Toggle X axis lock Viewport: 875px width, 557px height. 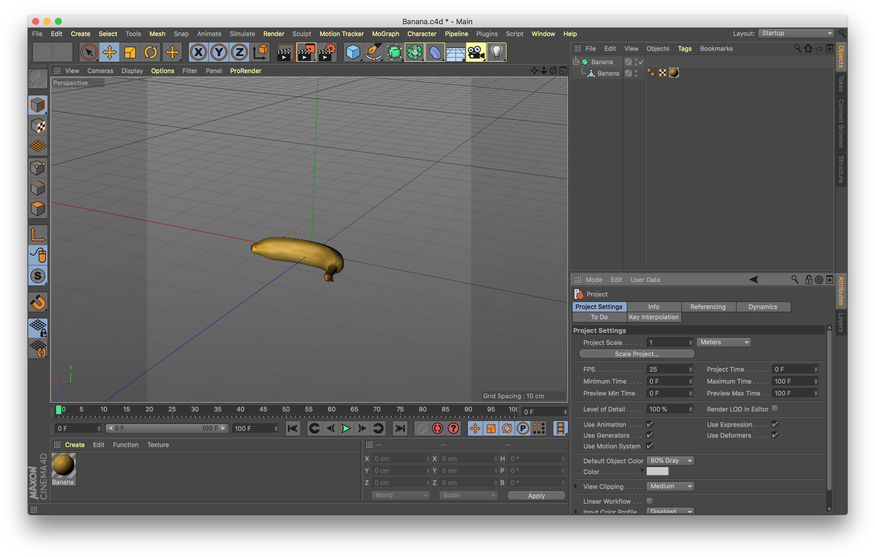pyautogui.click(x=198, y=52)
